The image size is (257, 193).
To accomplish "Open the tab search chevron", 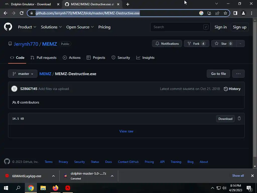I will pyautogui.click(x=217, y=4).
